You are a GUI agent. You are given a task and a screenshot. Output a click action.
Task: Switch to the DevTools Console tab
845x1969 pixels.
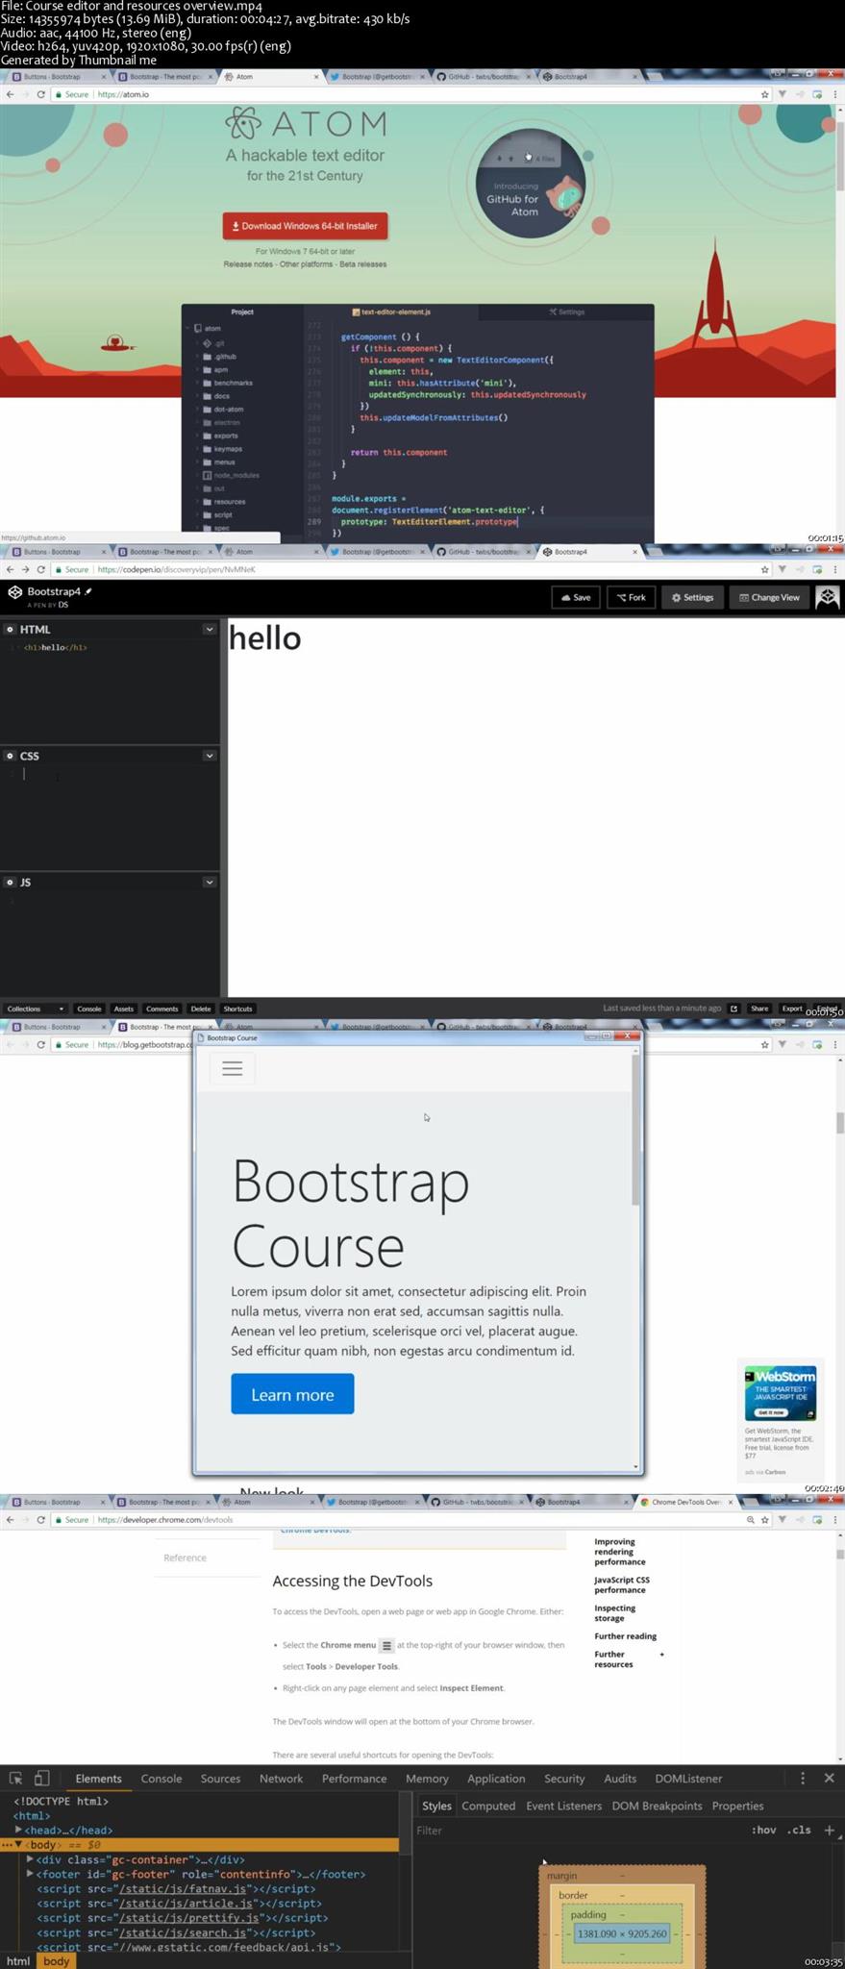coord(162,1779)
